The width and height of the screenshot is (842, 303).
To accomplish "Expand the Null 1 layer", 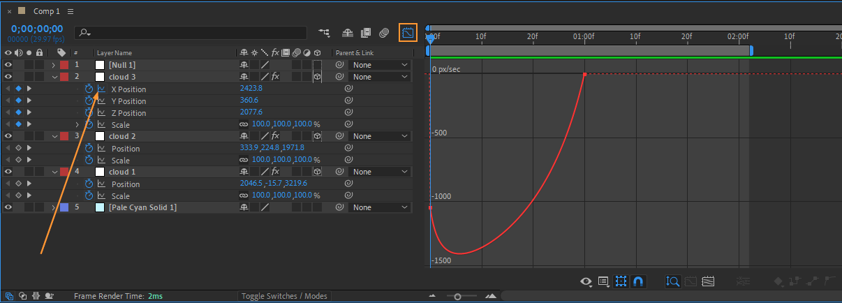I will click(x=54, y=65).
